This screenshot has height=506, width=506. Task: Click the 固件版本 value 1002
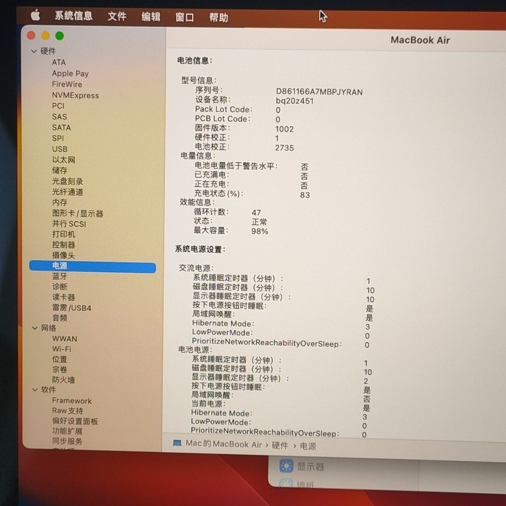(x=284, y=129)
